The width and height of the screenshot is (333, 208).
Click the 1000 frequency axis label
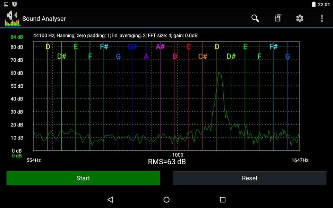point(178,155)
